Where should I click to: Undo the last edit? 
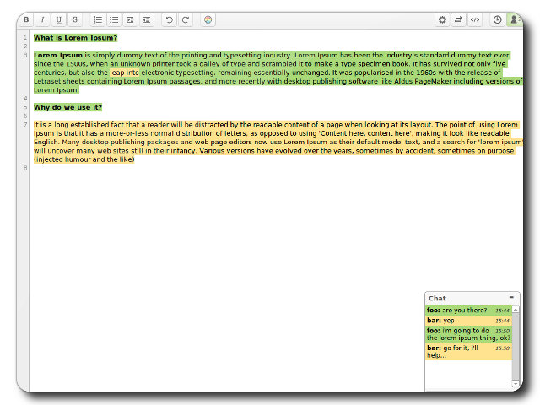point(170,19)
